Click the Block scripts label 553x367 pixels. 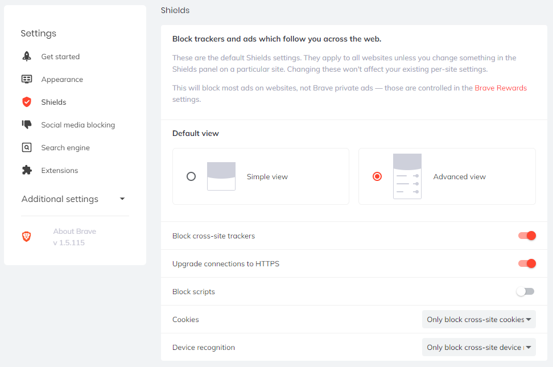point(193,291)
